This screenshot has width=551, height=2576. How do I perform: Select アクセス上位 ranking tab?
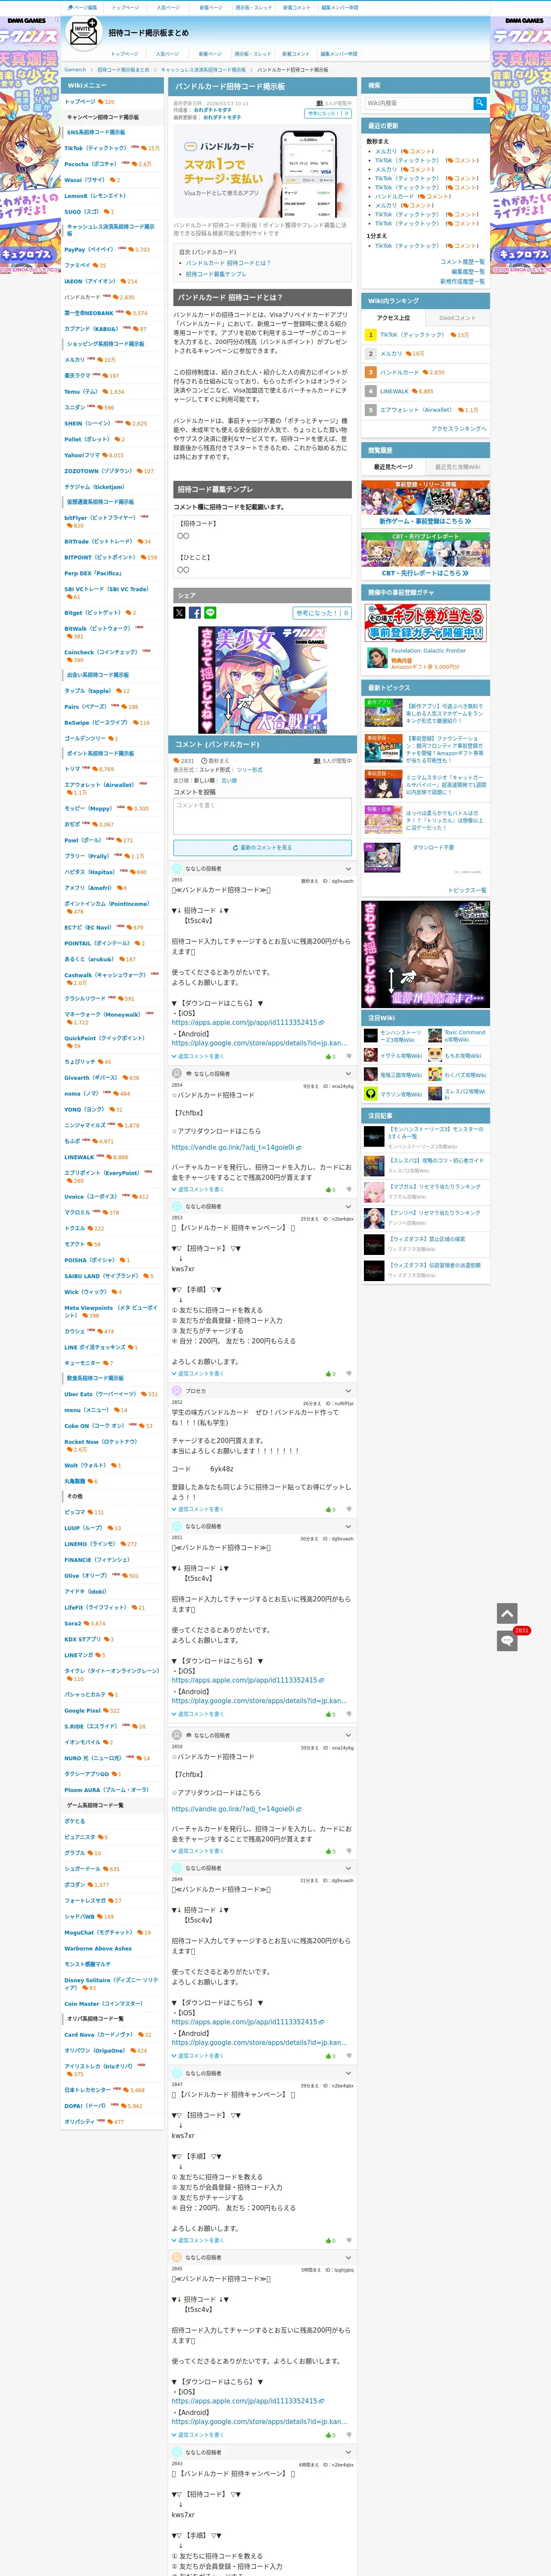tap(393, 318)
